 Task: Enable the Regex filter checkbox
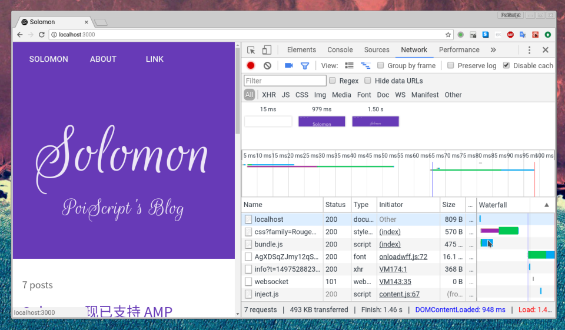(333, 81)
